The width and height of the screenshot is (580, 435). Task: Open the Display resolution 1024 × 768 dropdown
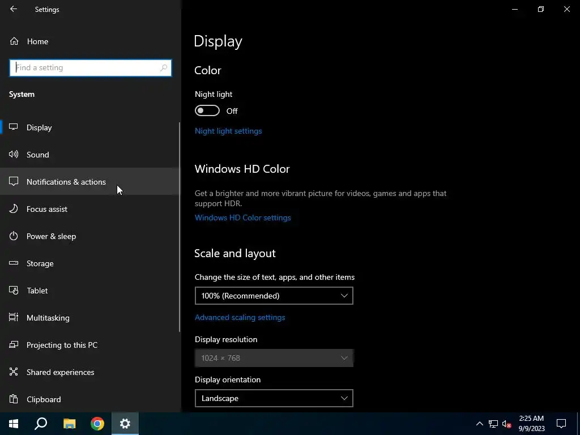[274, 358]
